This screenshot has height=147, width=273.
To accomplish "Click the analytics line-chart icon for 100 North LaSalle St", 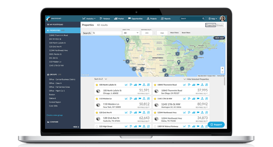I will 126,85.
